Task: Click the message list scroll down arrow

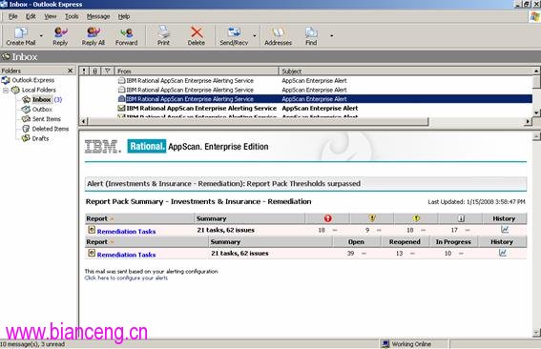Action: 536,113
